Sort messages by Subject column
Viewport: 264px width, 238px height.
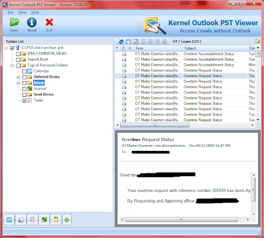(x=215, y=48)
